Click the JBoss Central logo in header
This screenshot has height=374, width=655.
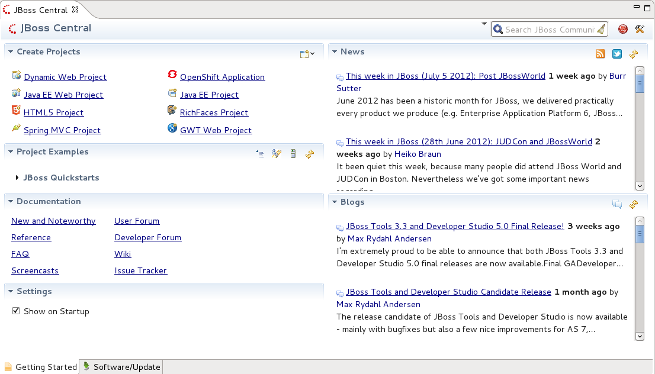(13, 28)
